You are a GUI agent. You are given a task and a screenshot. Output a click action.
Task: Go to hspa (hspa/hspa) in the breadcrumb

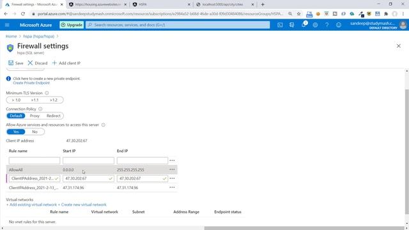(x=38, y=36)
